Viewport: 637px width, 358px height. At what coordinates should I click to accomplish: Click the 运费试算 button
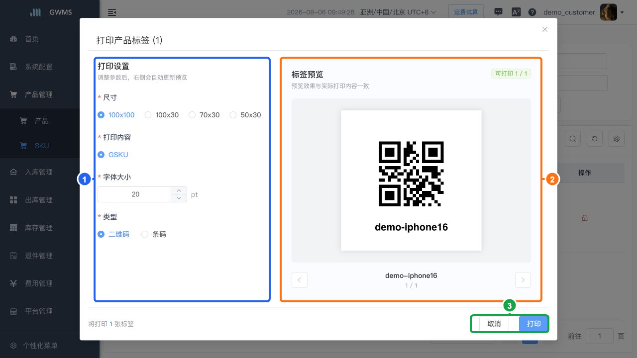click(466, 12)
